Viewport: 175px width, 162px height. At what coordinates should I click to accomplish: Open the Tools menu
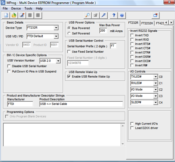(28, 8)
